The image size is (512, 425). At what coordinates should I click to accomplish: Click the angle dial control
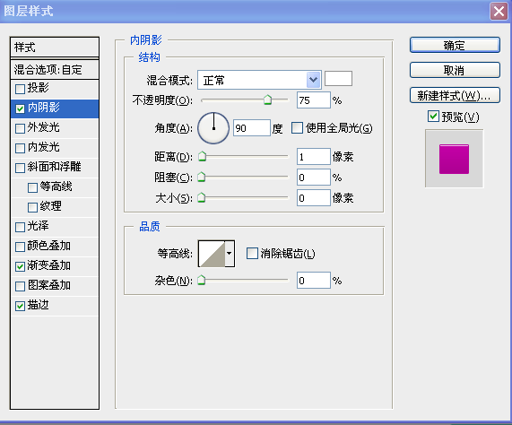click(x=213, y=128)
